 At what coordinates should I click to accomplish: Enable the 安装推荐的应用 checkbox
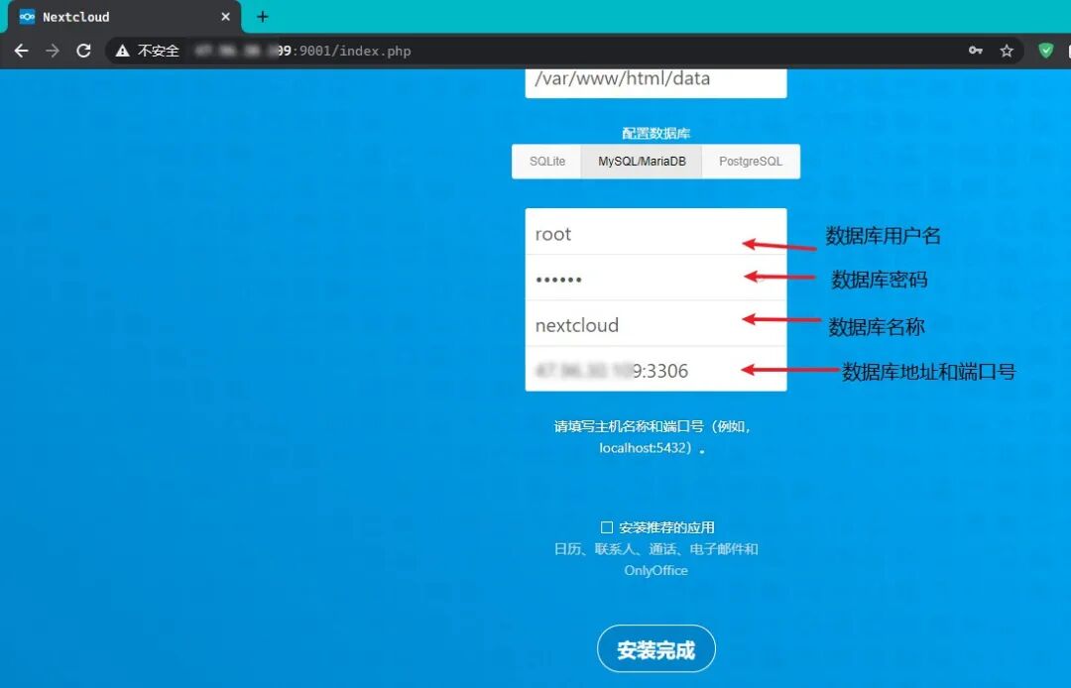click(607, 527)
